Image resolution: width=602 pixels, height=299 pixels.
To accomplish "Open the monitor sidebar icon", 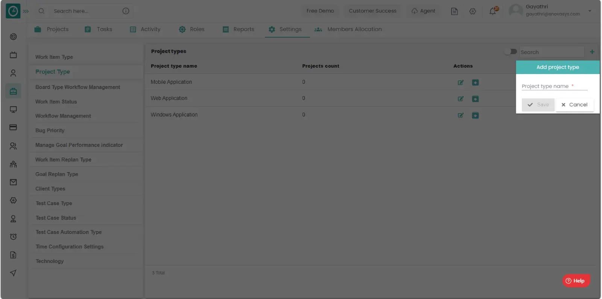I will pyautogui.click(x=13, y=109).
